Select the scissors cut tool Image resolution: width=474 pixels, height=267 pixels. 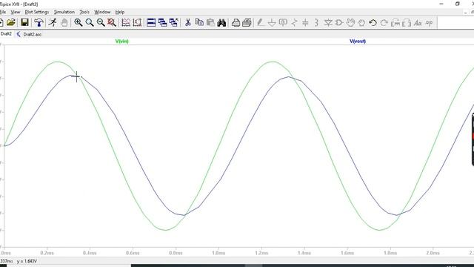pos(187,22)
